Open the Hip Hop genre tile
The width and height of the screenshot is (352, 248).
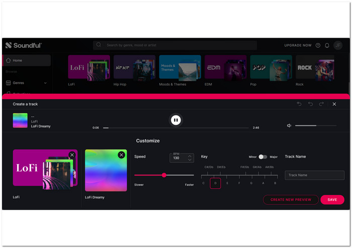tap(134, 68)
